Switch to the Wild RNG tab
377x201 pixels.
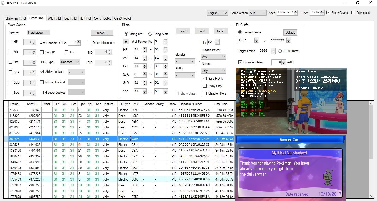(x=54, y=18)
